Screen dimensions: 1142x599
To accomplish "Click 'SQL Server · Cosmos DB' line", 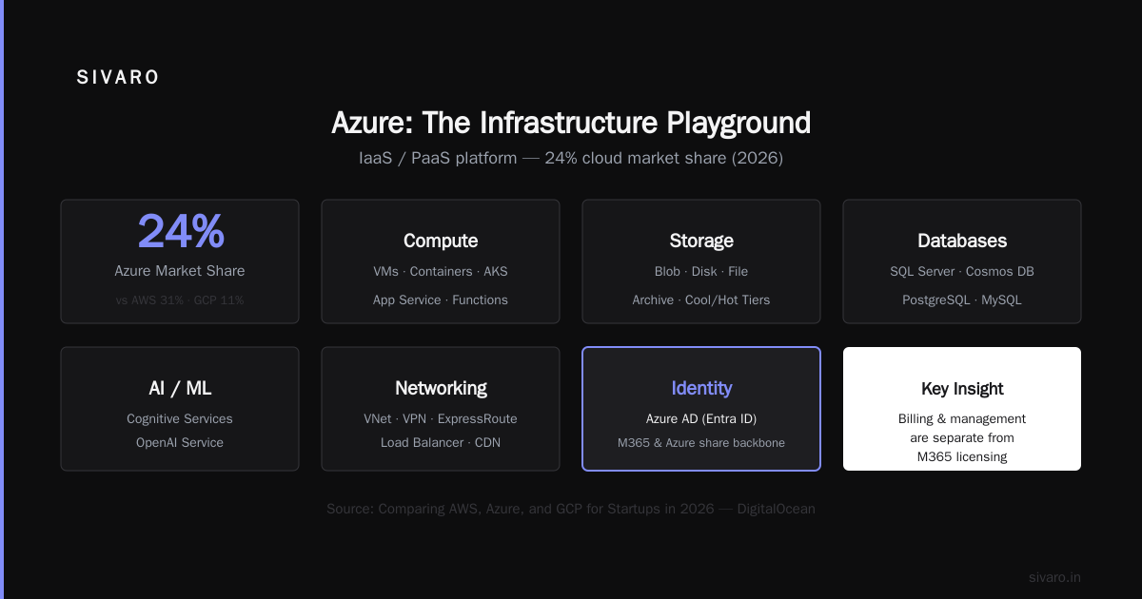I will pyautogui.click(x=962, y=271).
